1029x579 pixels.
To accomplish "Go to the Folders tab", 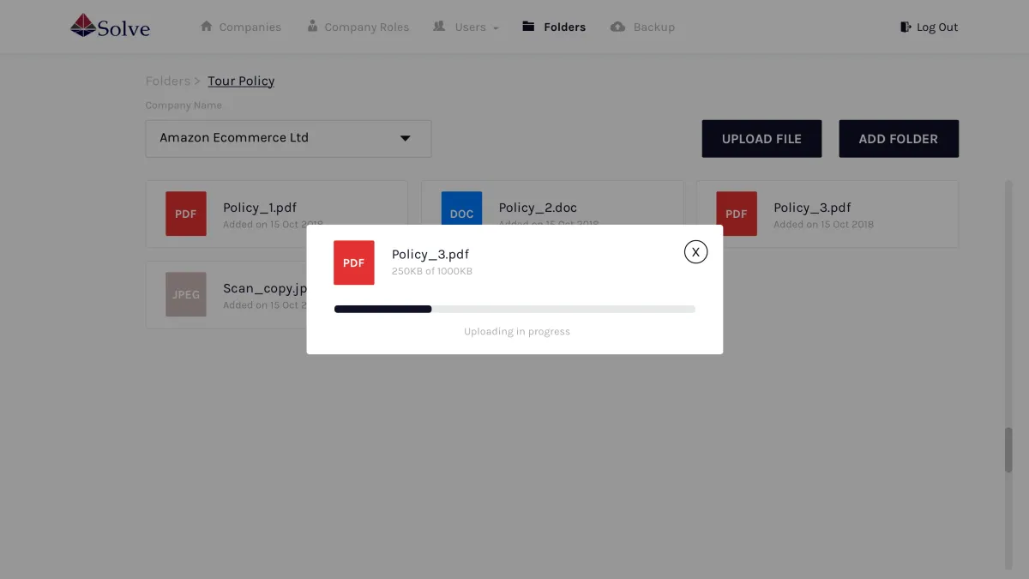I will [x=564, y=27].
